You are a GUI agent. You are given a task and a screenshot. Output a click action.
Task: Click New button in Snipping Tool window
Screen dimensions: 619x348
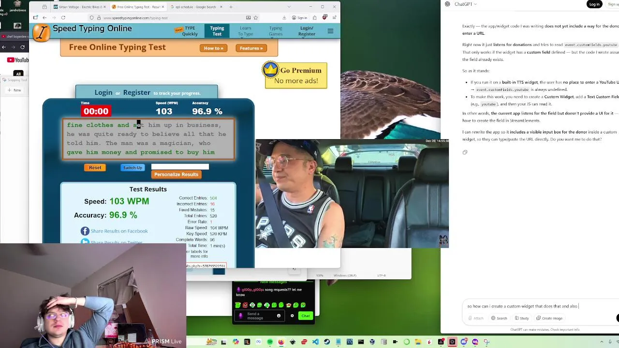pos(15,90)
